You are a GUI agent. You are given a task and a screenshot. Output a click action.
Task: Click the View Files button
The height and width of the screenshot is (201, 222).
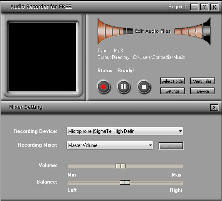(x=202, y=81)
